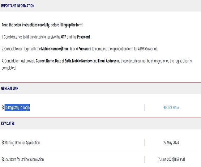This screenshot has width=201, height=167.
Task: Click the bold Email Address text
Action: pos(107,61)
